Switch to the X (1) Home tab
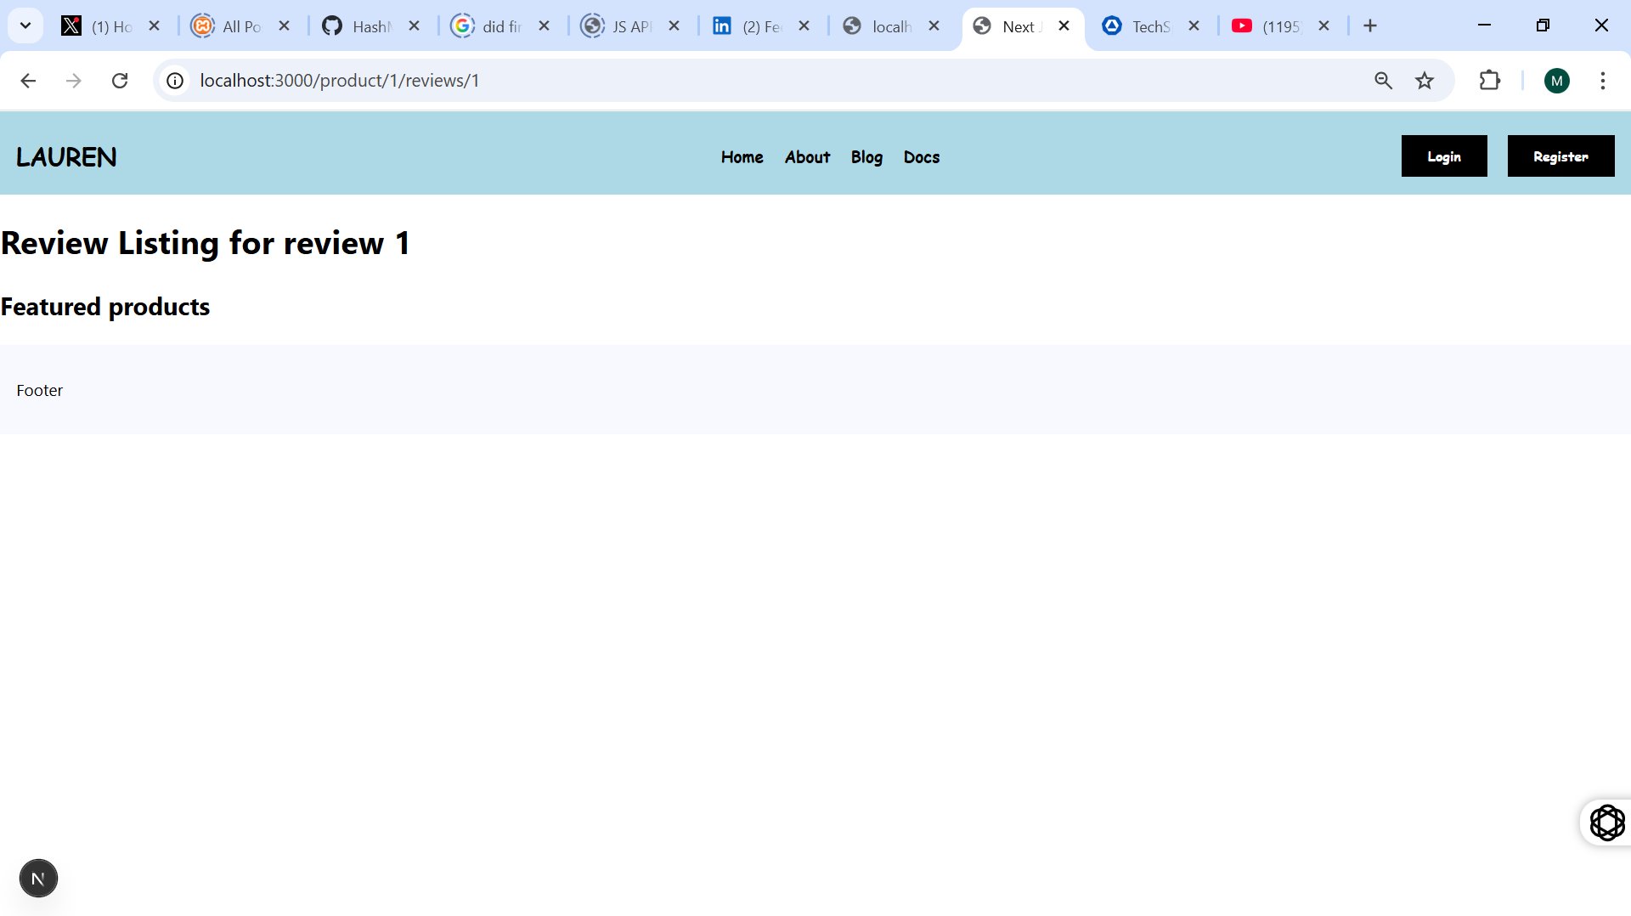Screen dimensions: 1631x916 click(x=110, y=26)
